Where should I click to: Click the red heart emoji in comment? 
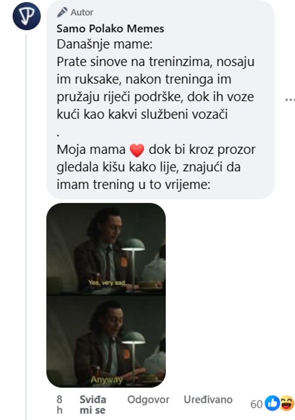coord(137,150)
